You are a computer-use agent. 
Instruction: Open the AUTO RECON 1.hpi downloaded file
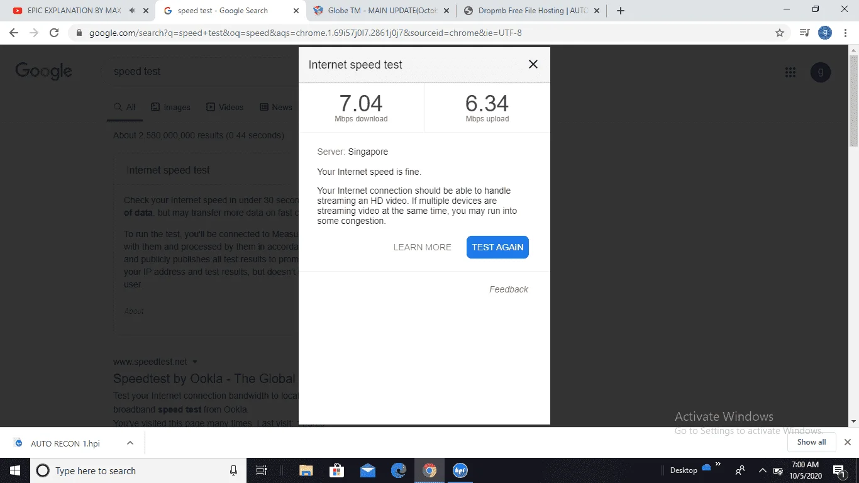[x=65, y=443]
